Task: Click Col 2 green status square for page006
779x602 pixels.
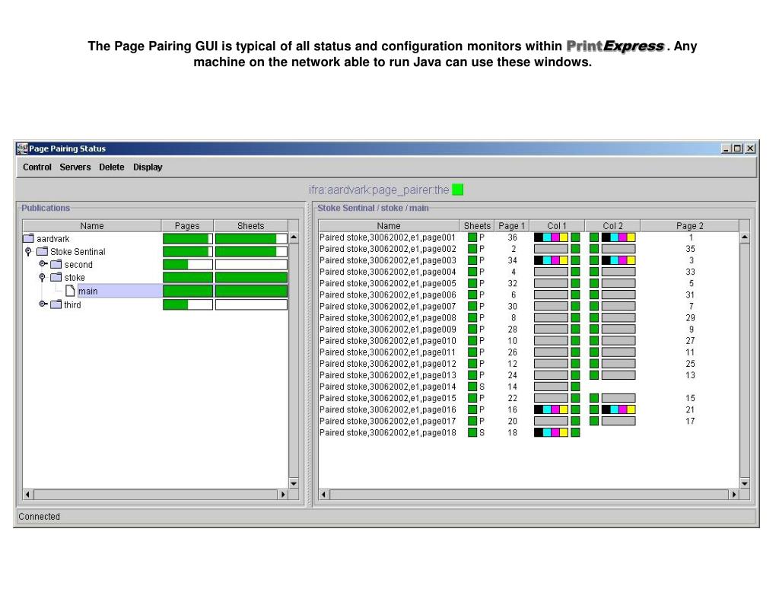Action: point(593,295)
